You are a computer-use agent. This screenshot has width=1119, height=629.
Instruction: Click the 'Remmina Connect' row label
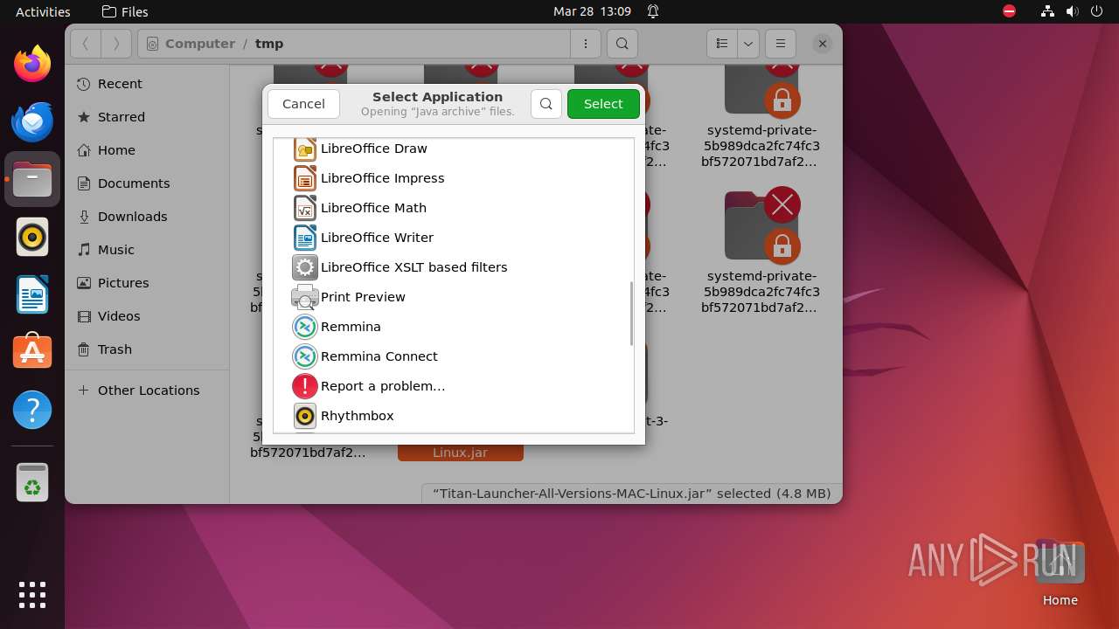[379, 356]
